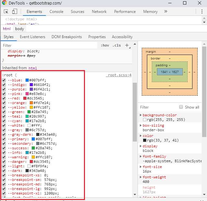Expand the font-family computed property

coord(141,156)
